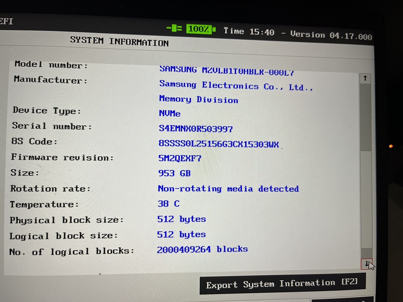Click the Temperature label

(x=44, y=204)
